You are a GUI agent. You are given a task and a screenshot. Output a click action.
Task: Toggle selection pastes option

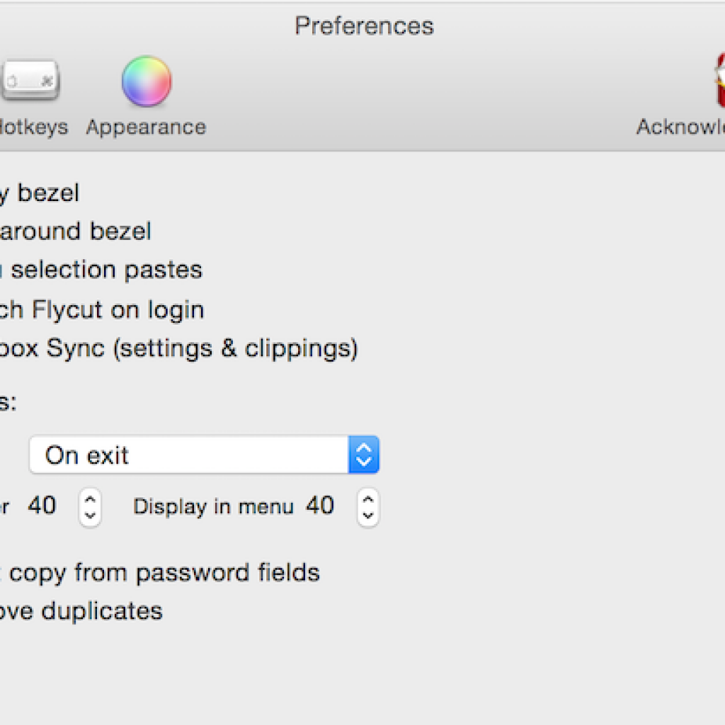[x=105, y=270]
